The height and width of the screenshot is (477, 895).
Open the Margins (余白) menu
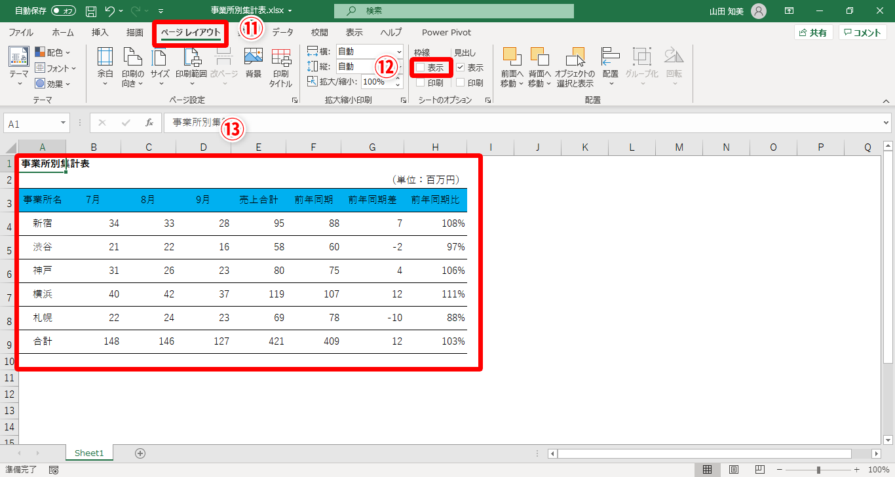click(105, 66)
